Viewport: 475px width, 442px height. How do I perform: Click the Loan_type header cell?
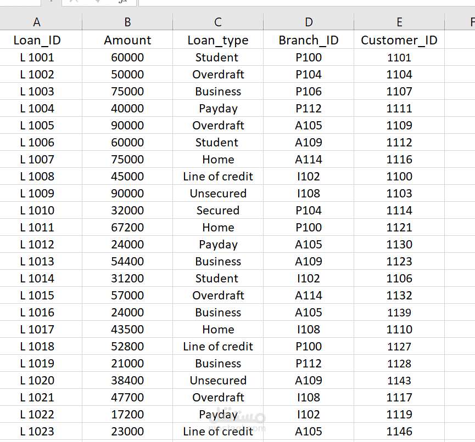point(218,40)
